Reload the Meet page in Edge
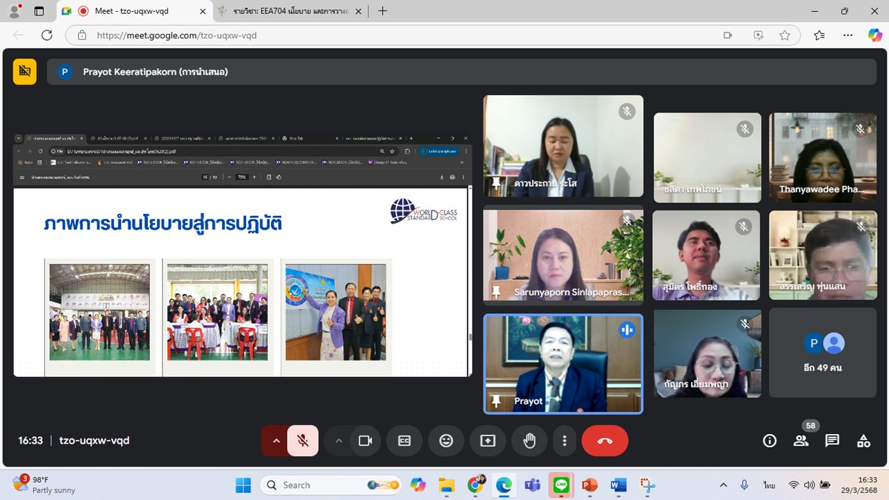The width and height of the screenshot is (889, 500). click(47, 35)
